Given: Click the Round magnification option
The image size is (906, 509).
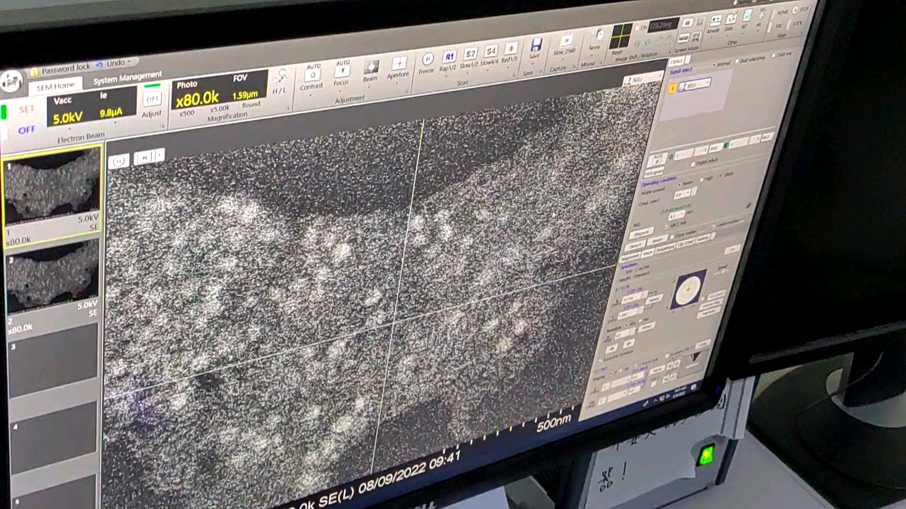Looking at the screenshot, I should click(x=251, y=105).
